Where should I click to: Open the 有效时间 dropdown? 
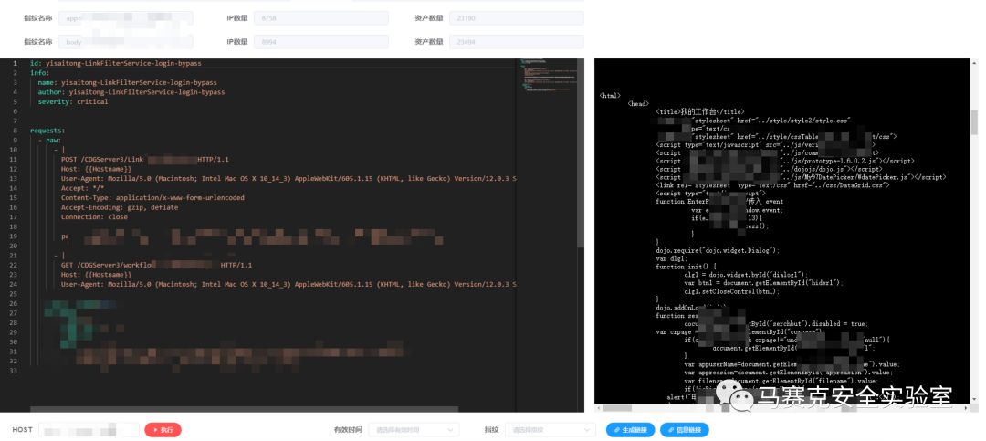click(x=414, y=430)
